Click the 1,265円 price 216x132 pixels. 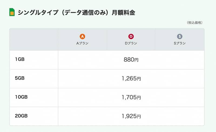click(131, 79)
